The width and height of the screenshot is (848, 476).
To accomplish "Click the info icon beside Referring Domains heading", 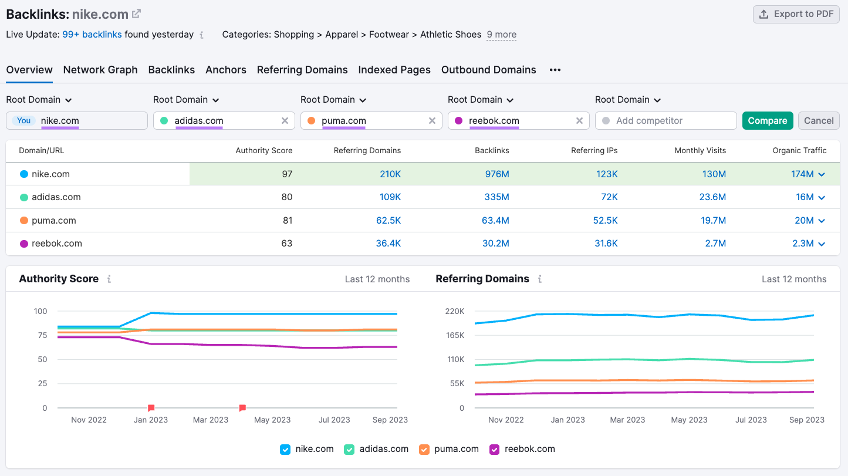I will (539, 279).
